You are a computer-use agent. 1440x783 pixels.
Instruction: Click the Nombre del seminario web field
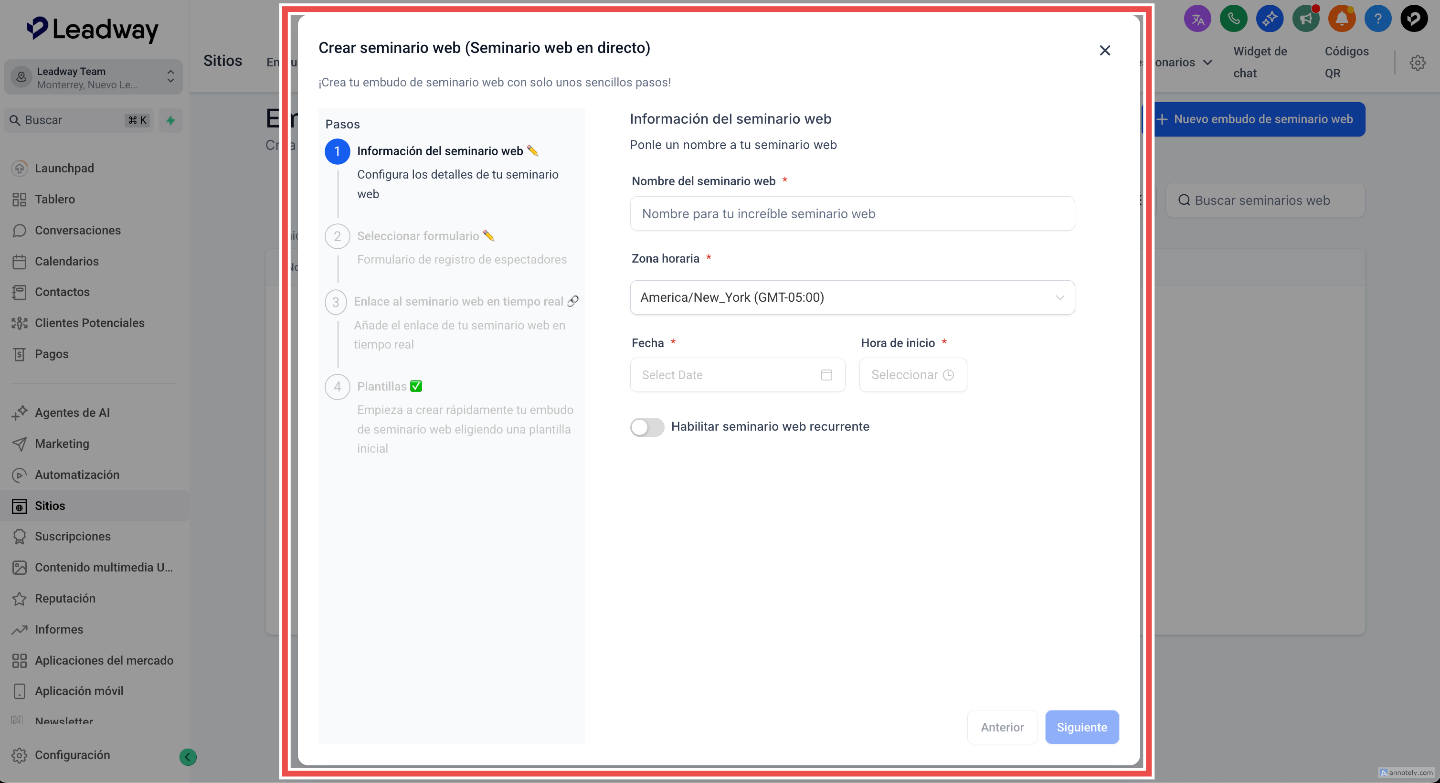point(852,213)
